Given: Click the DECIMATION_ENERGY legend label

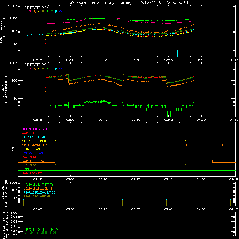Looking at the screenshot, I should [x=39, y=185].
